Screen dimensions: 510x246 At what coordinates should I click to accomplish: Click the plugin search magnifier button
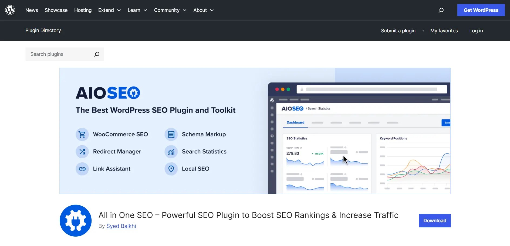pyautogui.click(x=97, y=54)
